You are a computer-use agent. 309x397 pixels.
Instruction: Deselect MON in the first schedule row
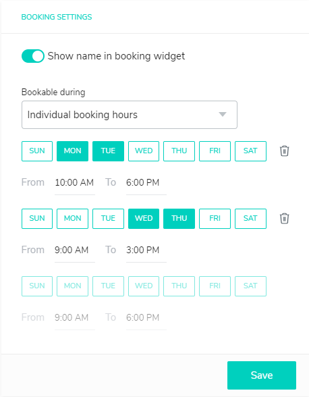click(72, 151)
